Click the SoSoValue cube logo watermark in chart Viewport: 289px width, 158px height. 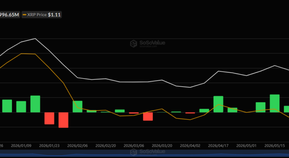coord(133,44)
